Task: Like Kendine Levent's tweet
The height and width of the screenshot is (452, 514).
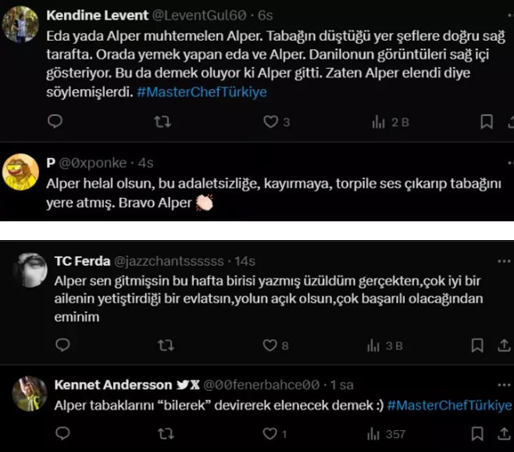Action: pyautogui.click(x=270, y=121)
